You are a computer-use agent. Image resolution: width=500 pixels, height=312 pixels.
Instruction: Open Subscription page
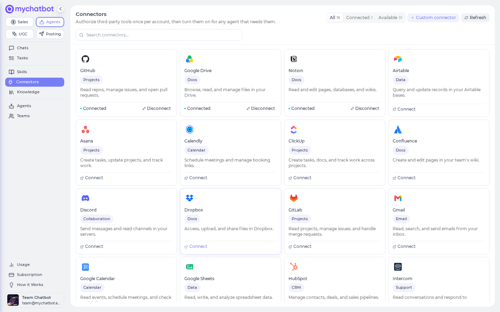(35, 275)
